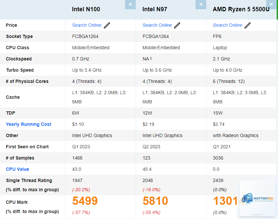This screenshot has height=219, width=278.
Task: Click the Laptop CPU class value
Action: tap(220, 48)
